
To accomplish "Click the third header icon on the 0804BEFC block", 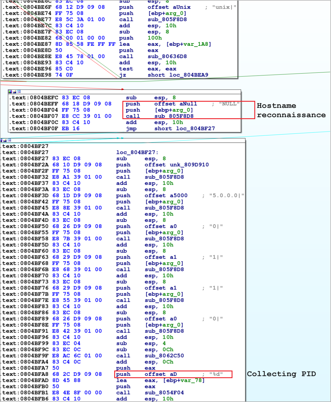I will (x=19, y=92).
